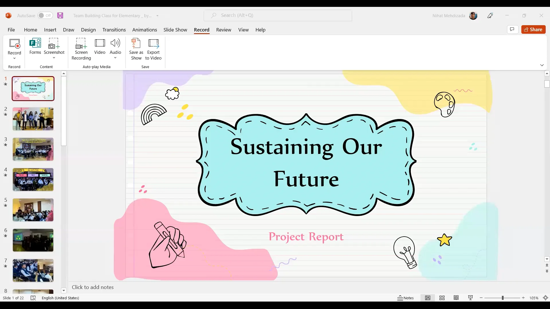This screenshot has width=550, height=309.
Task: Click Export to Video
Action: [x=153, y=49]
